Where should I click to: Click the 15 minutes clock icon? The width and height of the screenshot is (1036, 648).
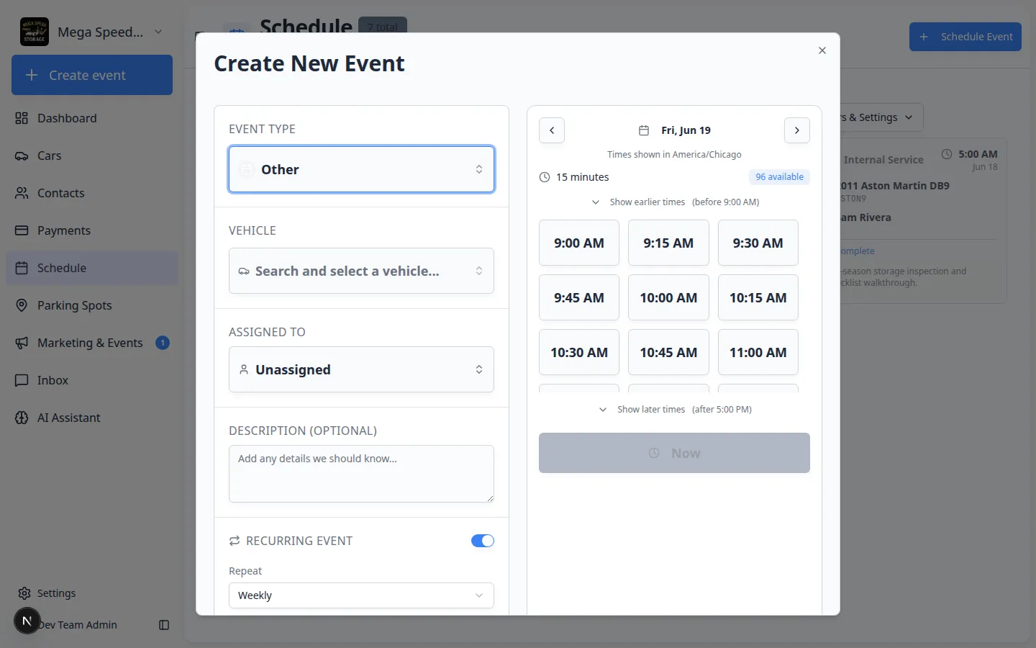point(545,177)
